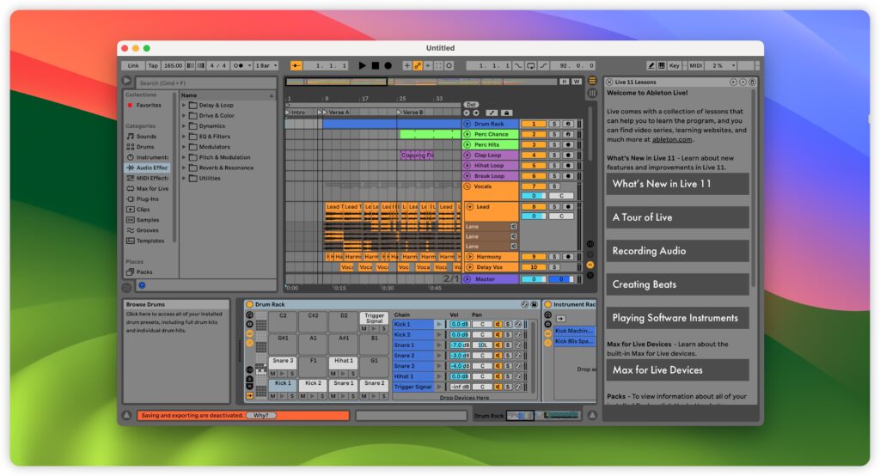Select MIDI Effects category in browser
This screenshot has width=880, height=476.
tap(147, 179)
